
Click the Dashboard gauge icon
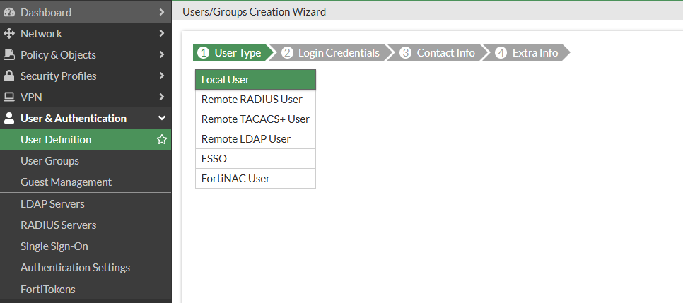8,13
